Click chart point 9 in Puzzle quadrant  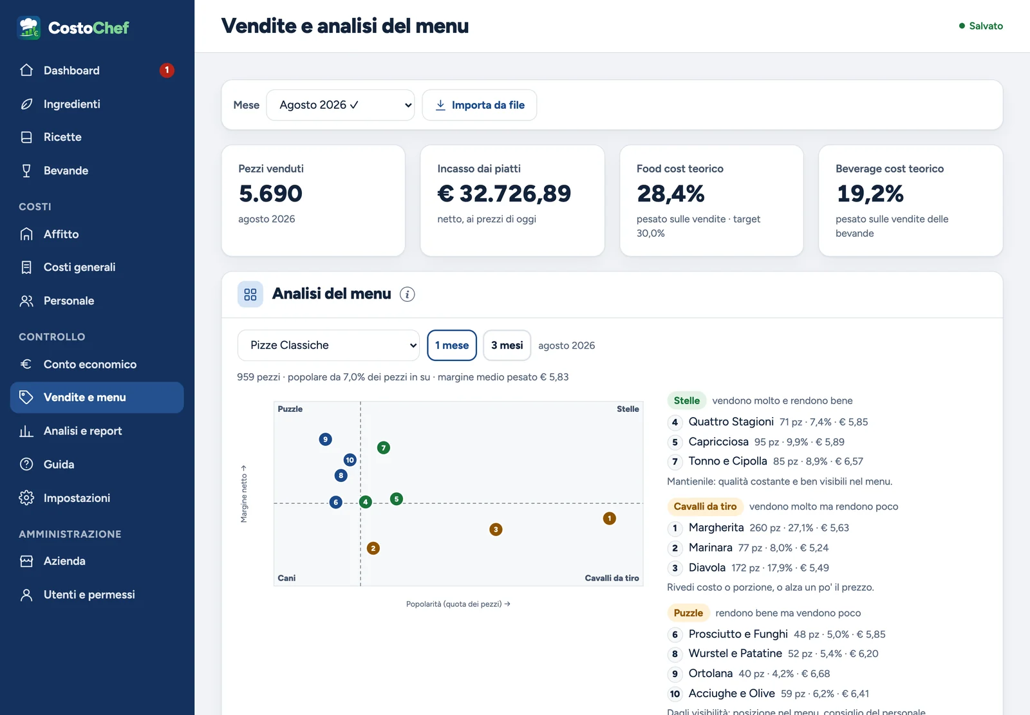click(x=325, y=439)
